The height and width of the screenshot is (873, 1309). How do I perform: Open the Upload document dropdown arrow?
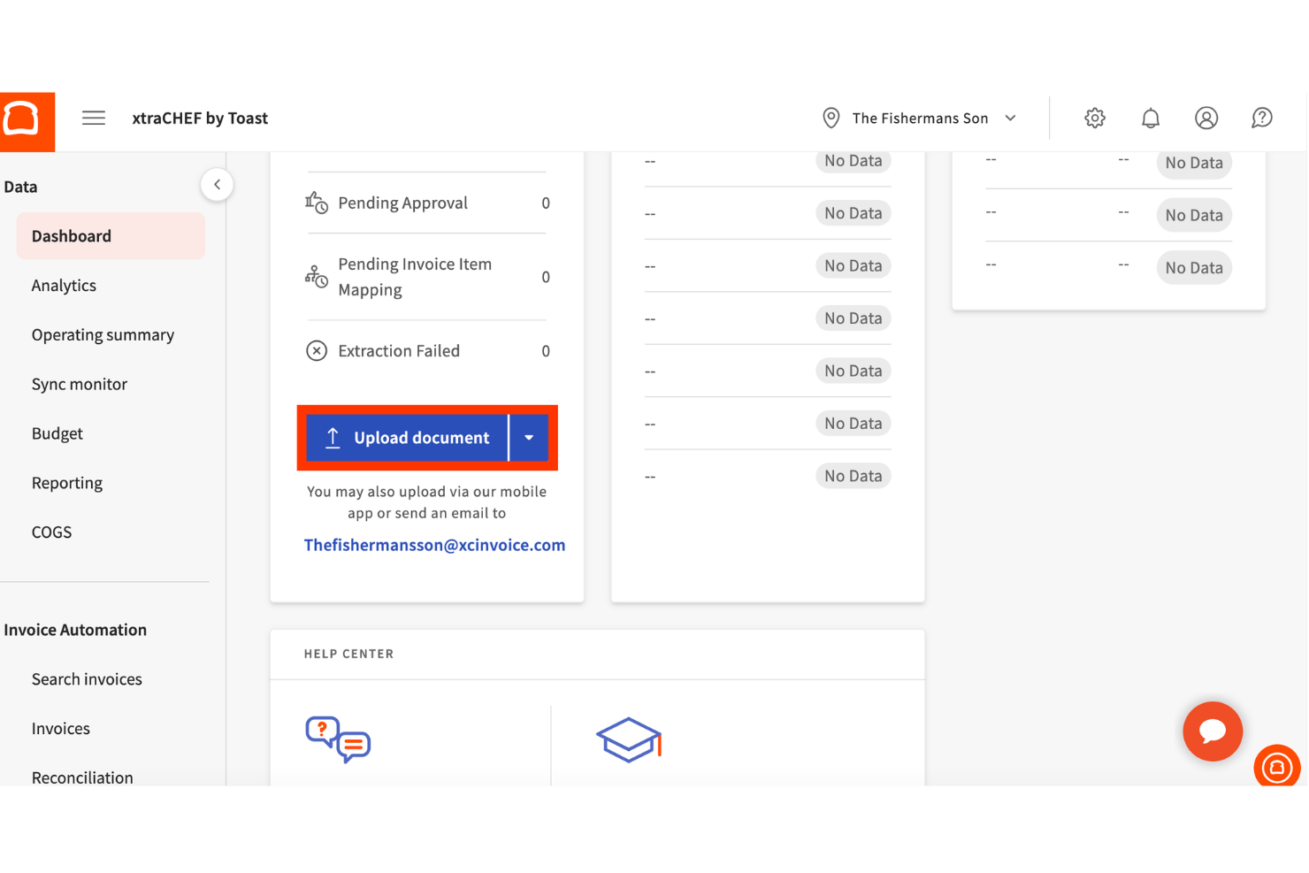[529, 438]
